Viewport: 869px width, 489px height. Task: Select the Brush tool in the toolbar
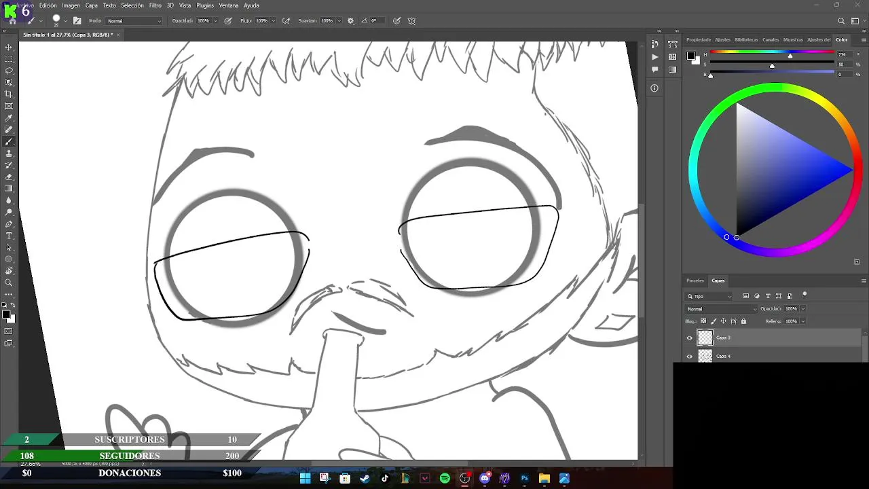point(9,142)
